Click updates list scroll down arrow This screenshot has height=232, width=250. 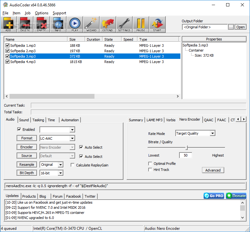(x=242, y=217)
